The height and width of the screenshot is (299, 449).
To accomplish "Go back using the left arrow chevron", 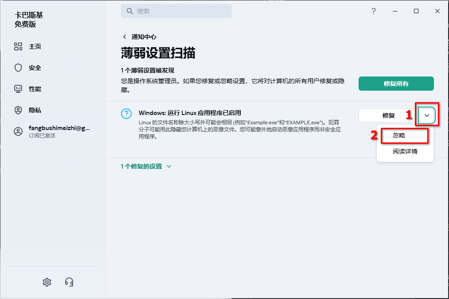I will pyautogui.click(x=125, y=37).
